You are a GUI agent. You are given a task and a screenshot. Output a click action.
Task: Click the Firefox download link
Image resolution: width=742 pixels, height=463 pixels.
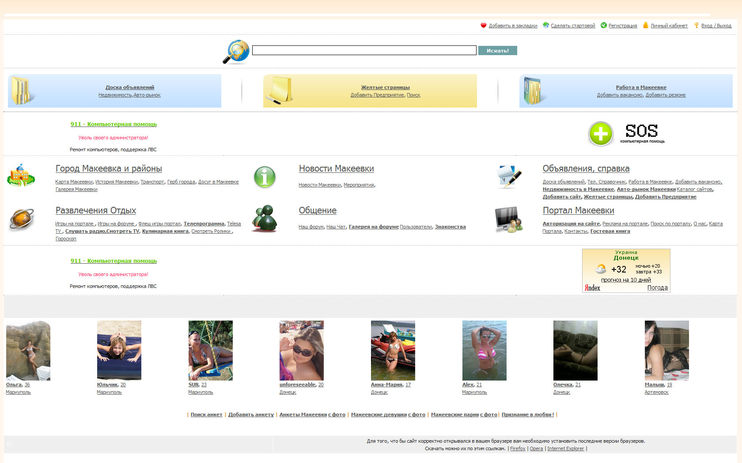(518, 448)
